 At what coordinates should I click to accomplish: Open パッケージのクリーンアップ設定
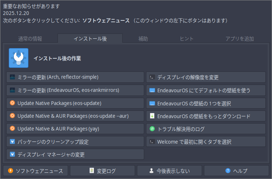[x=75, y=141]
